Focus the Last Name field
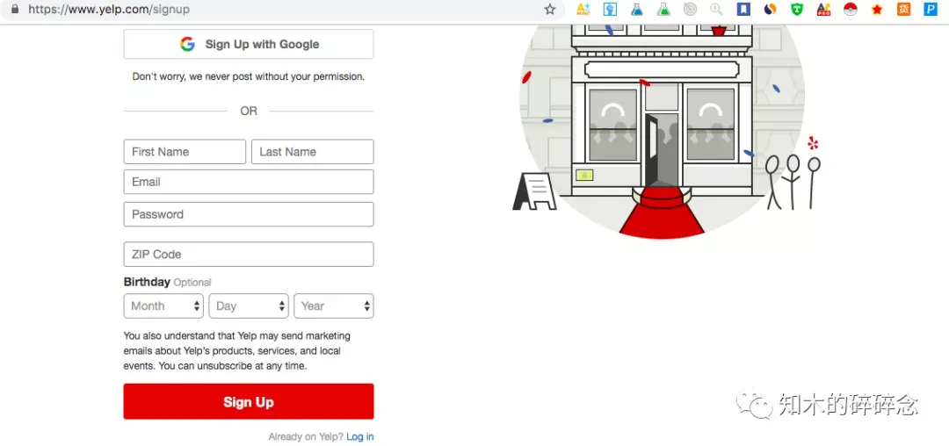Image resolution: width=949 pixels, height=446 pixels. 312,152
